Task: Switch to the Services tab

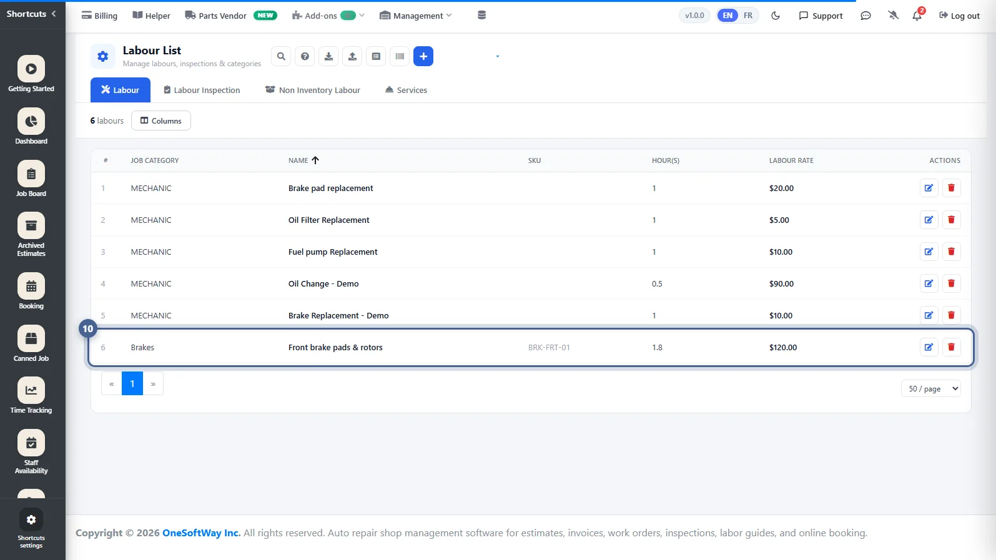Action: pos(406,90)
